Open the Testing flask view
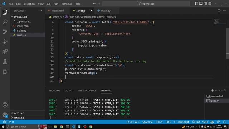Screen dimensions: 229x129 click(5, 62)
